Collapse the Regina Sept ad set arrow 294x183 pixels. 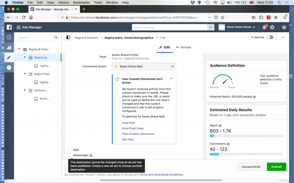pyautogui.click(x=24, y=74)
